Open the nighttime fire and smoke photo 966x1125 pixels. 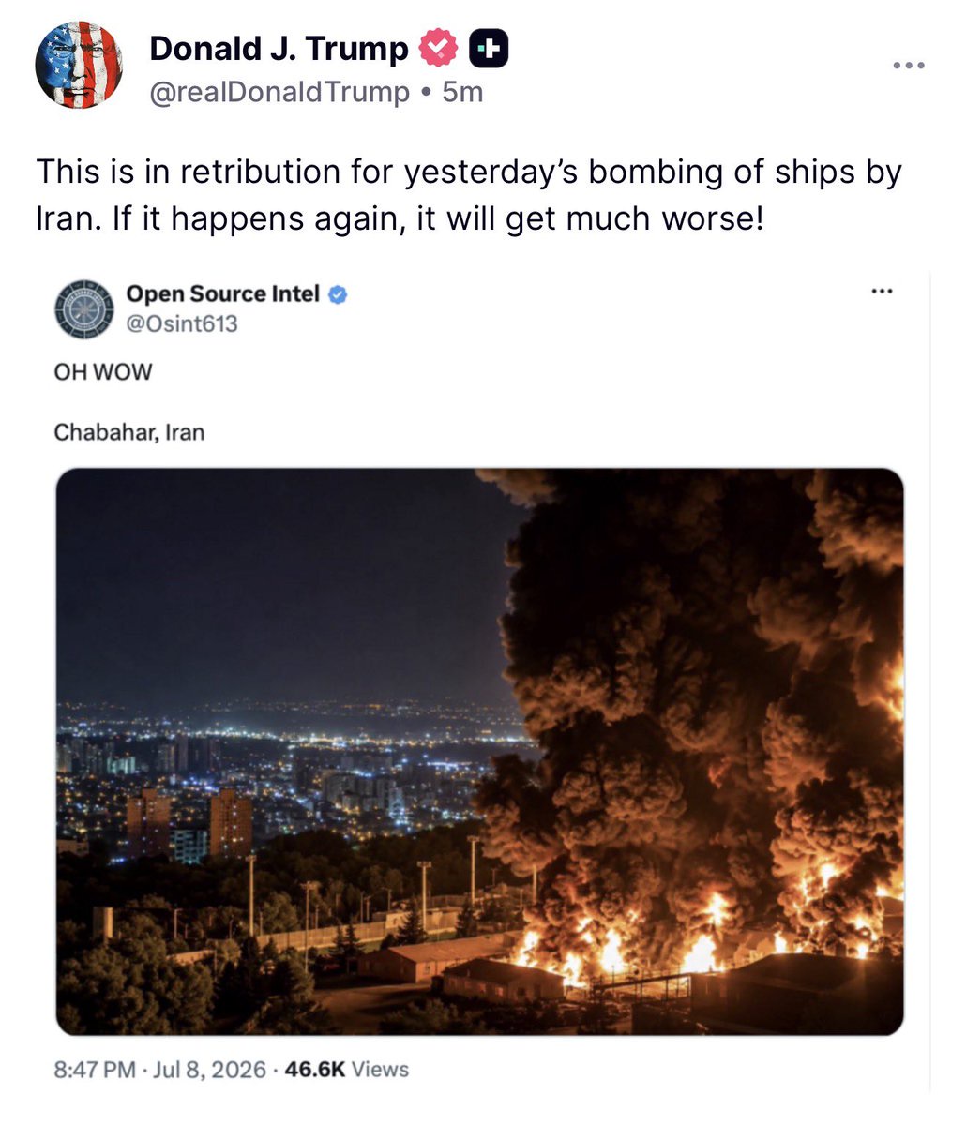point(480,752)
